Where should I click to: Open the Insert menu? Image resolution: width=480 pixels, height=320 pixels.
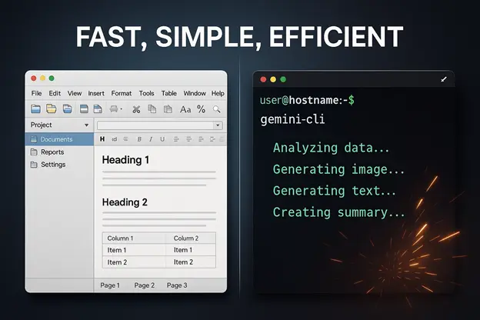(96, 93)
